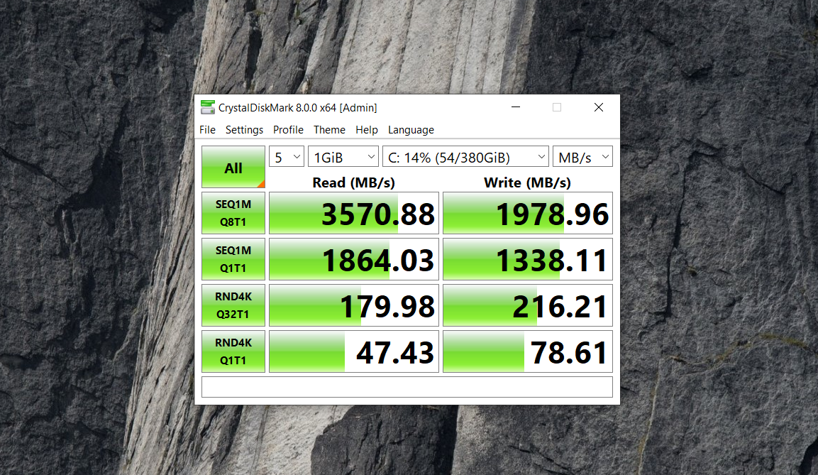Click the 3570.88 sequential read result
Image resolution: width=818 pixels, height=475 pixels.
point(354,213)
